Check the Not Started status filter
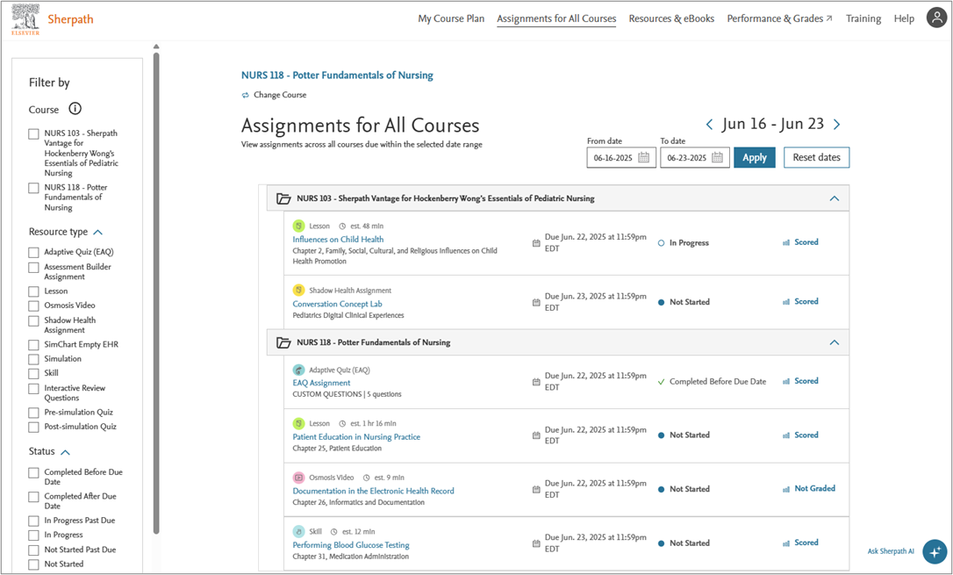 pyautogui.click(x=33, y=564)
